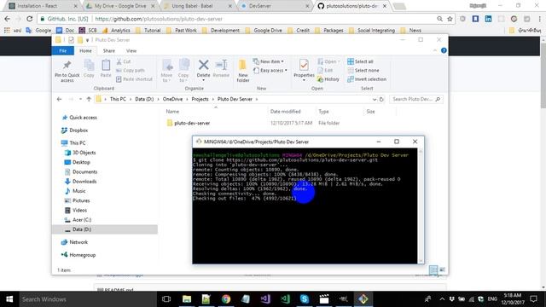Open Skype from the taskbar
Viewport: 546px width, 307px height.
[305, 299]
